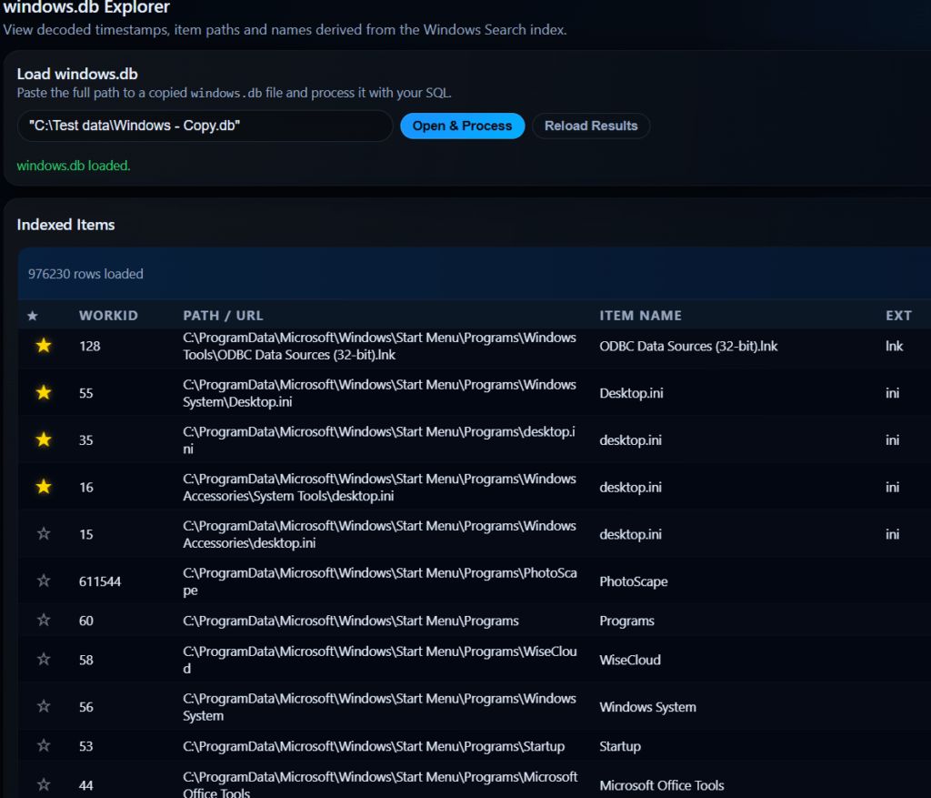Sort by EXT column header
The height and width of the screenshot is (798, 931).
(898, 316)
